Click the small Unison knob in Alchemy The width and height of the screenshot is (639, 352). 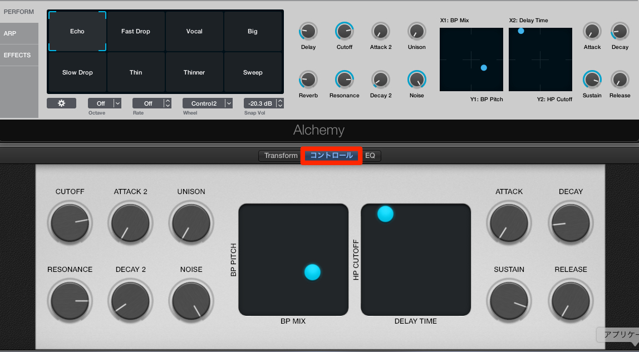417,31
